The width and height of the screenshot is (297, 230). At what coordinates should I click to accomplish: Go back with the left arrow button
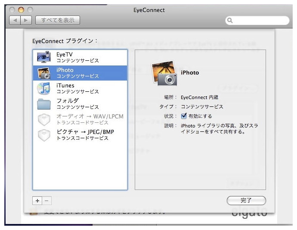pyautogui.click(x=15, y=20)
